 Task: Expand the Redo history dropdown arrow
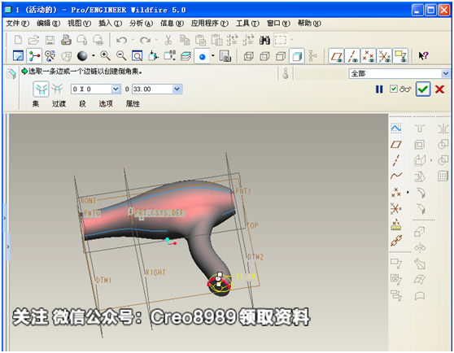156,40
